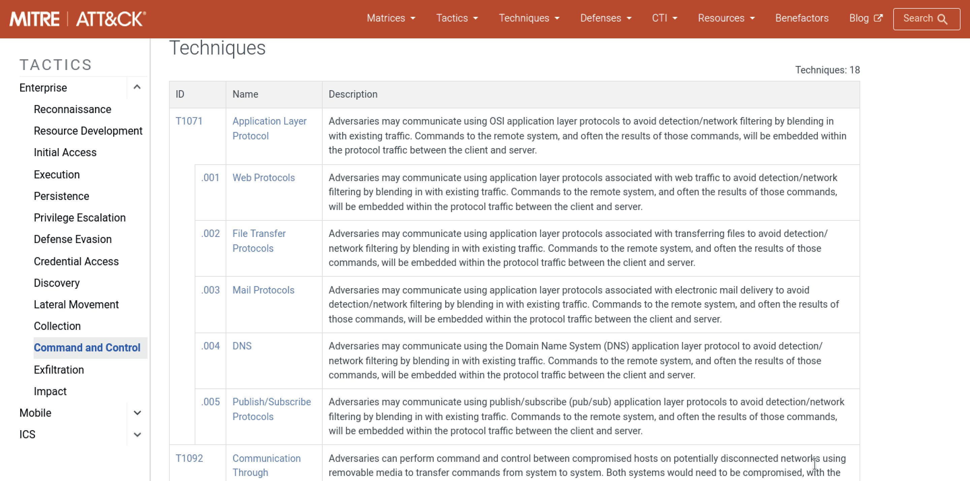Select Defense Evasion in the sidebar

coord(73,239)
